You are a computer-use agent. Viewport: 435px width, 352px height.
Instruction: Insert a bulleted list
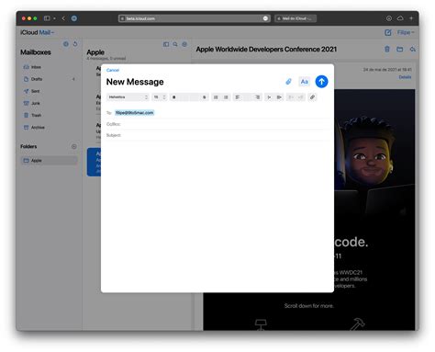click(x=216, y=97)
